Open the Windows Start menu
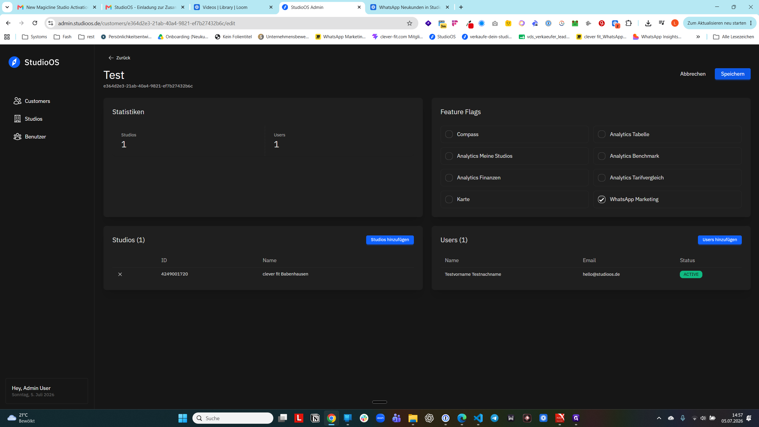This screenshot has width=759, height=427. (183, 418)
